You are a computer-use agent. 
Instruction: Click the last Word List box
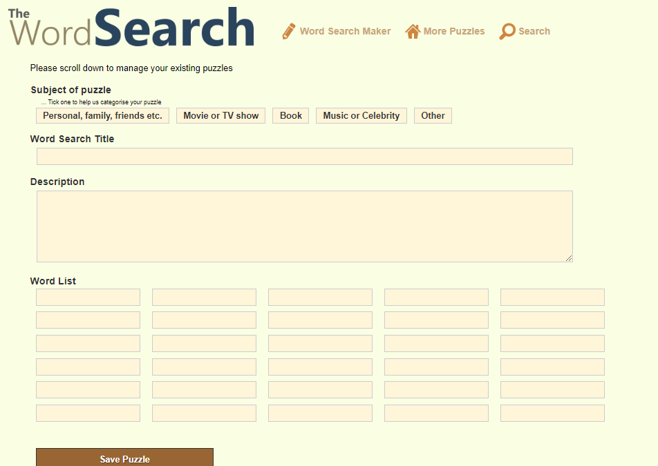[x=552, y=413]
